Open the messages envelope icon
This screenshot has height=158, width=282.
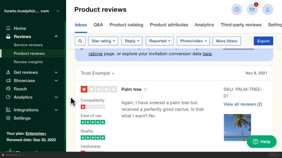click(x=252, y=9)
